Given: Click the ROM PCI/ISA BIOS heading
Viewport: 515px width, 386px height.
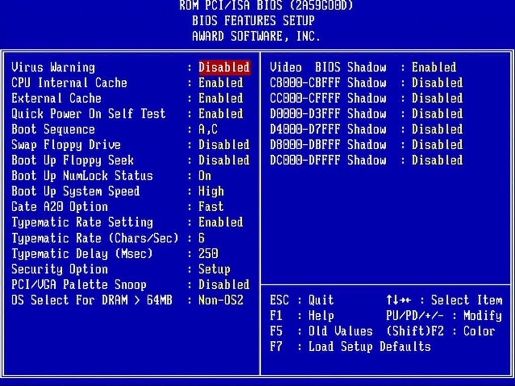Looking at the screenshot, I should 267,5.
